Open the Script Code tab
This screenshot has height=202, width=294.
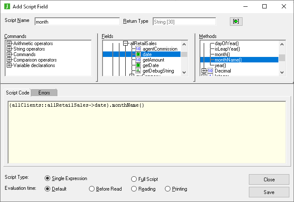click(18, 92)
